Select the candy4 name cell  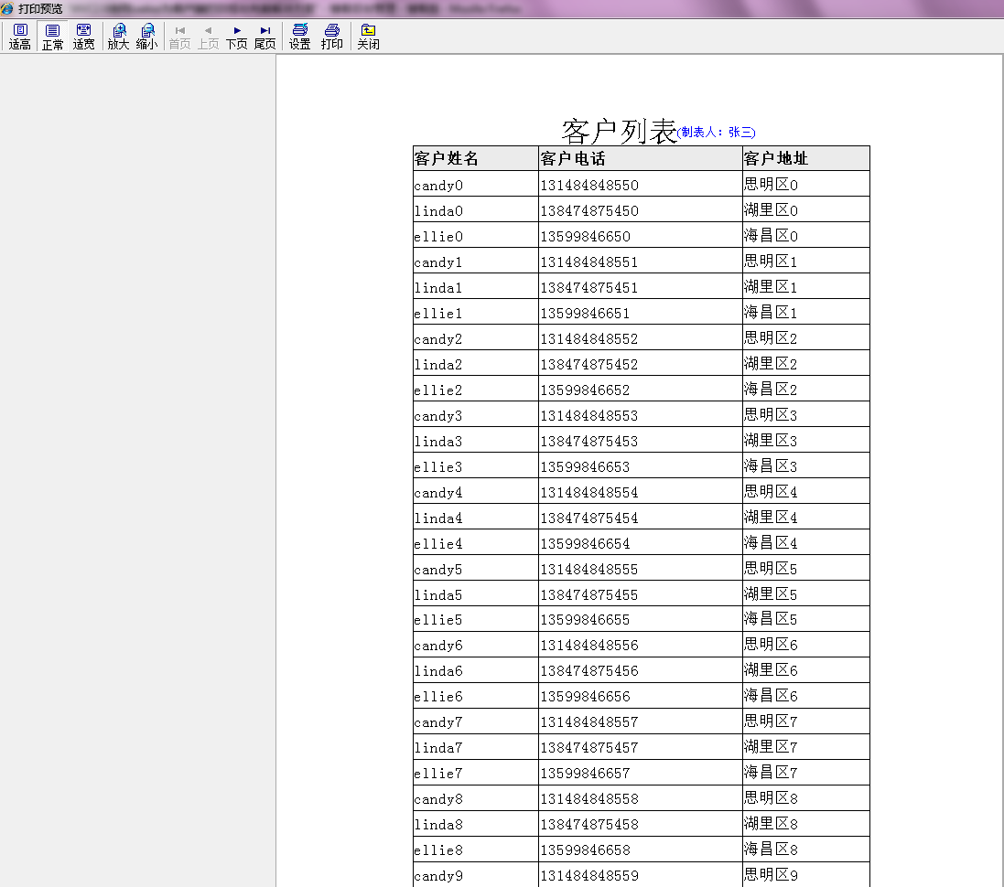pos(475,491)
